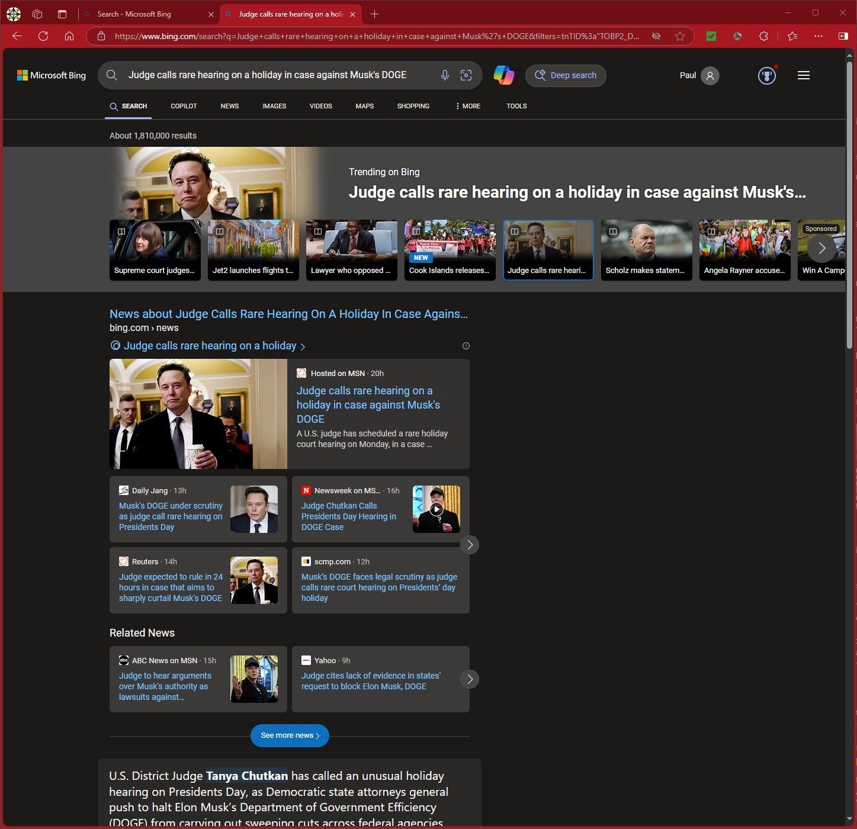
Task: Open visual search camera icon
Action: 466,75
